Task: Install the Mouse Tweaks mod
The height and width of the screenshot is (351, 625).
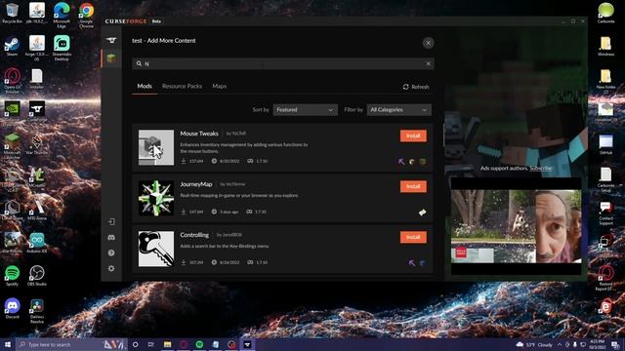Action: [x=413, y=136]
